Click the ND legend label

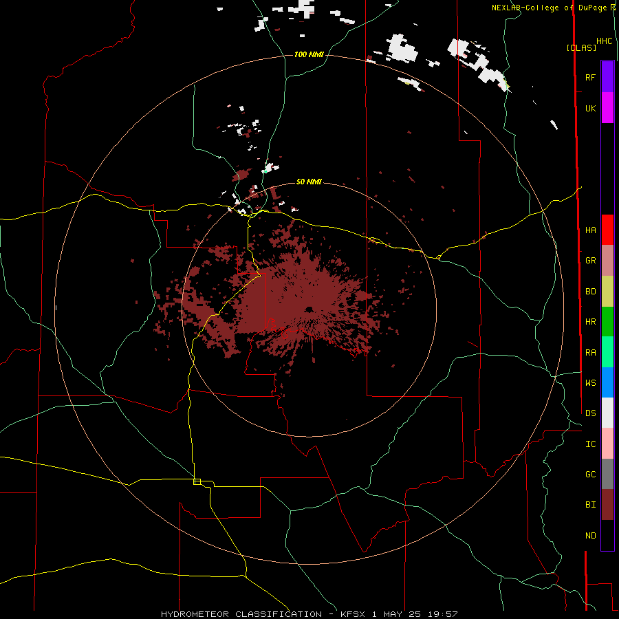(x=590, y=535)
